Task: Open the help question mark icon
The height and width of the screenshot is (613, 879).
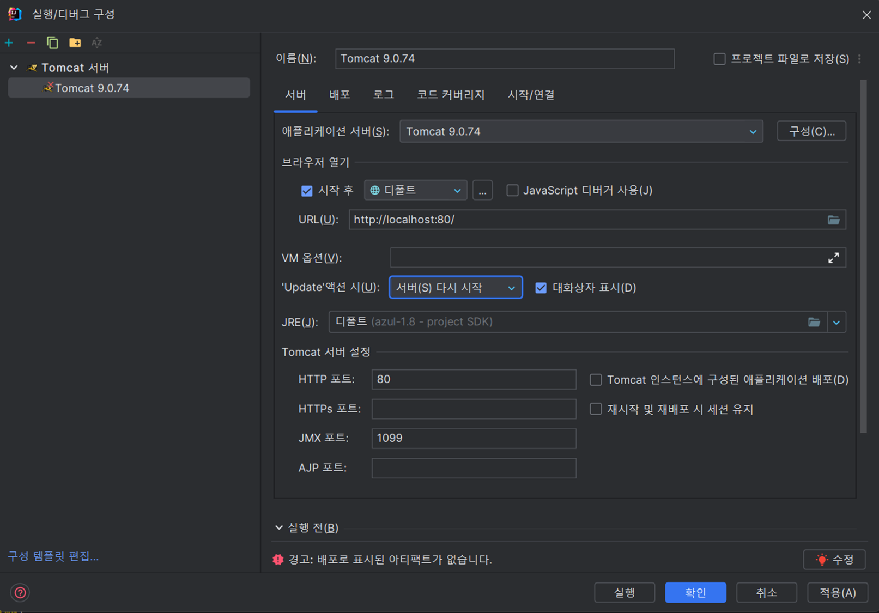Action: tap(20, 592)
